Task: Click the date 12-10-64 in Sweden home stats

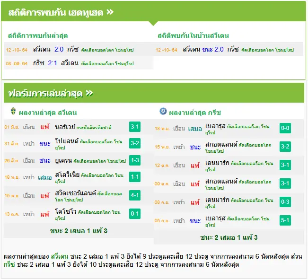Action: tap(167, 50)
